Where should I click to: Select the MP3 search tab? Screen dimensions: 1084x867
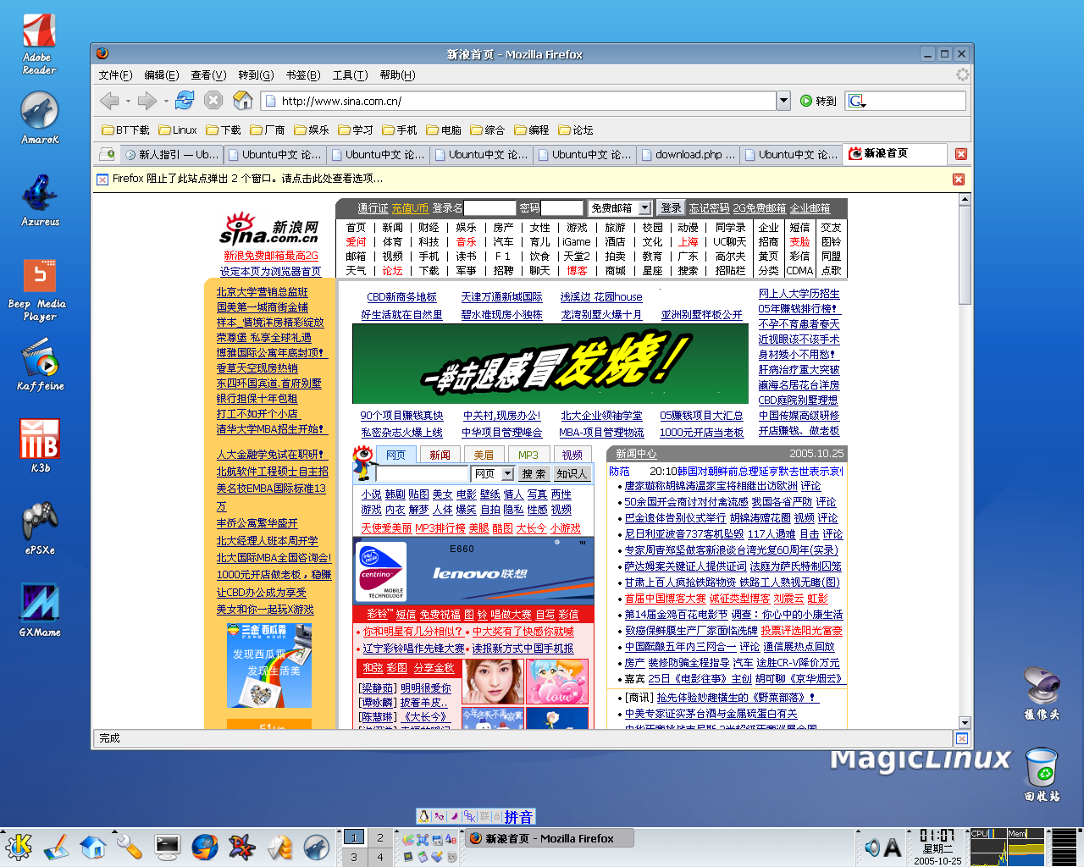(x=528, y=455)
